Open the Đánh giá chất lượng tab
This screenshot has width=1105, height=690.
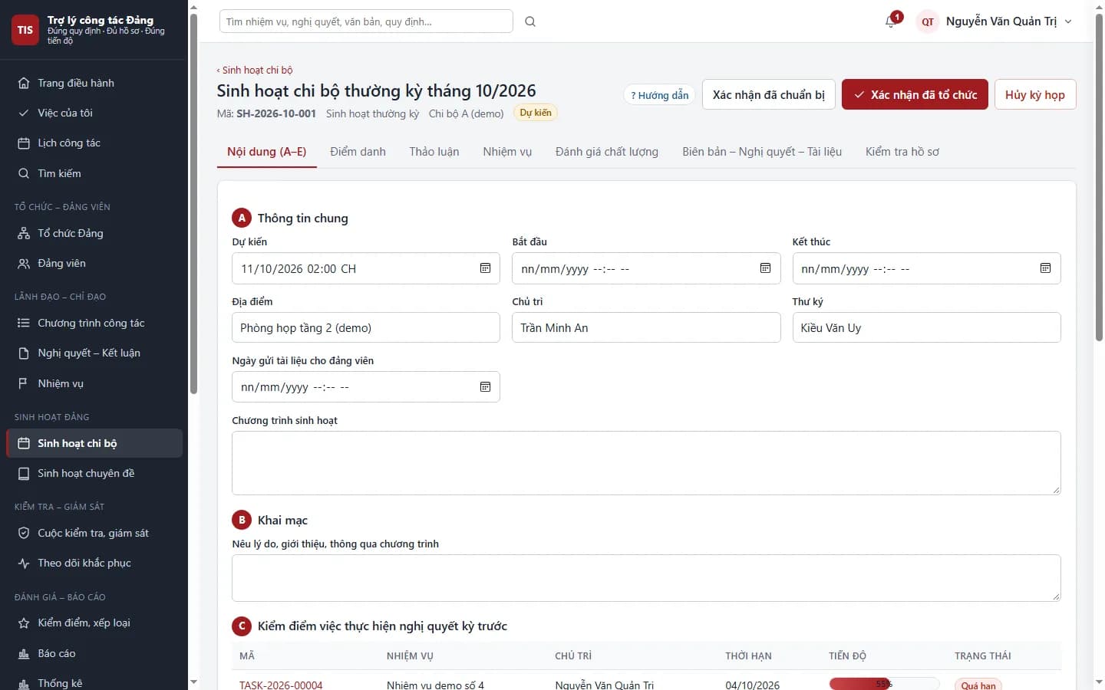click(607, 152)
